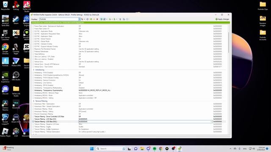
Task: Open GeForce Experience desktop icon
Action: [6, 77]
